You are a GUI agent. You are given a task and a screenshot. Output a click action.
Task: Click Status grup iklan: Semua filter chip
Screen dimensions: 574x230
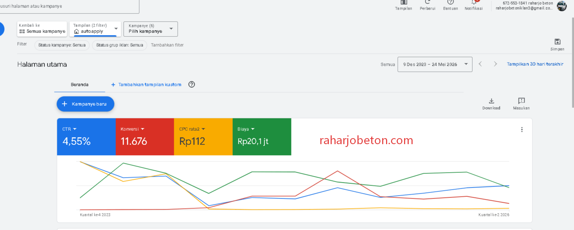click(x=119, y=45)
